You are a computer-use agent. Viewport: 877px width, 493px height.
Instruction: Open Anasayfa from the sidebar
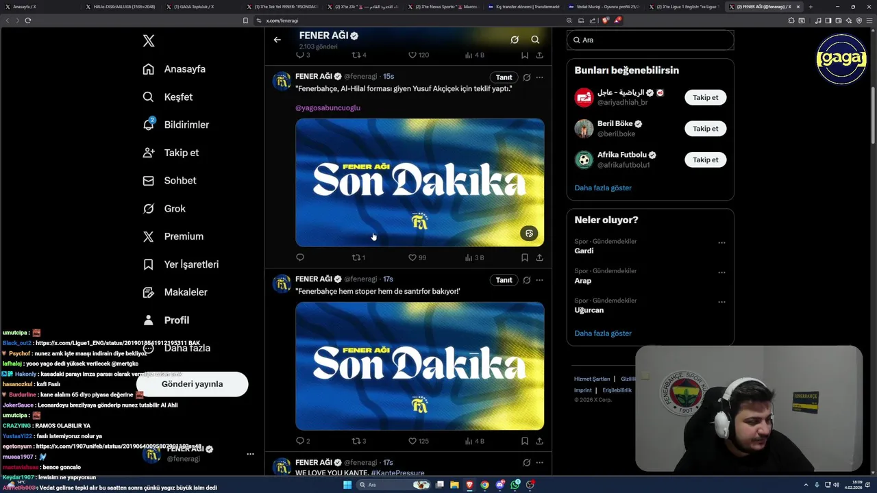[174, 69]
